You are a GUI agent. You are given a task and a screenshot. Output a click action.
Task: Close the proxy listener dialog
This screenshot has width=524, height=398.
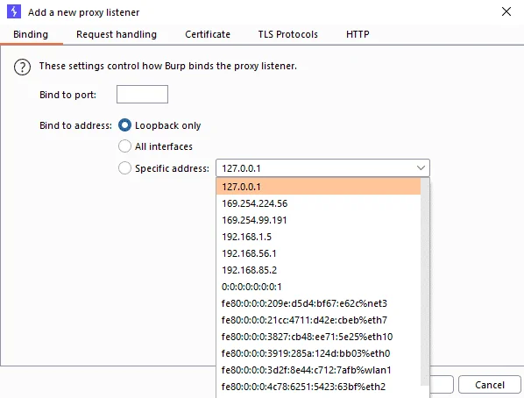(x=506, y=11)
